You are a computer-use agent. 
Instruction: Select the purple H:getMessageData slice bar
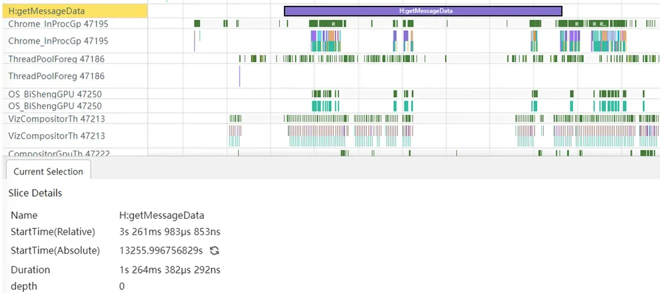click(x=423, y=11)
